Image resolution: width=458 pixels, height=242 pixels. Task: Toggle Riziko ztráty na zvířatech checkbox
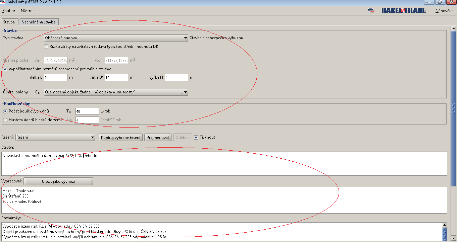click(46, 47)
